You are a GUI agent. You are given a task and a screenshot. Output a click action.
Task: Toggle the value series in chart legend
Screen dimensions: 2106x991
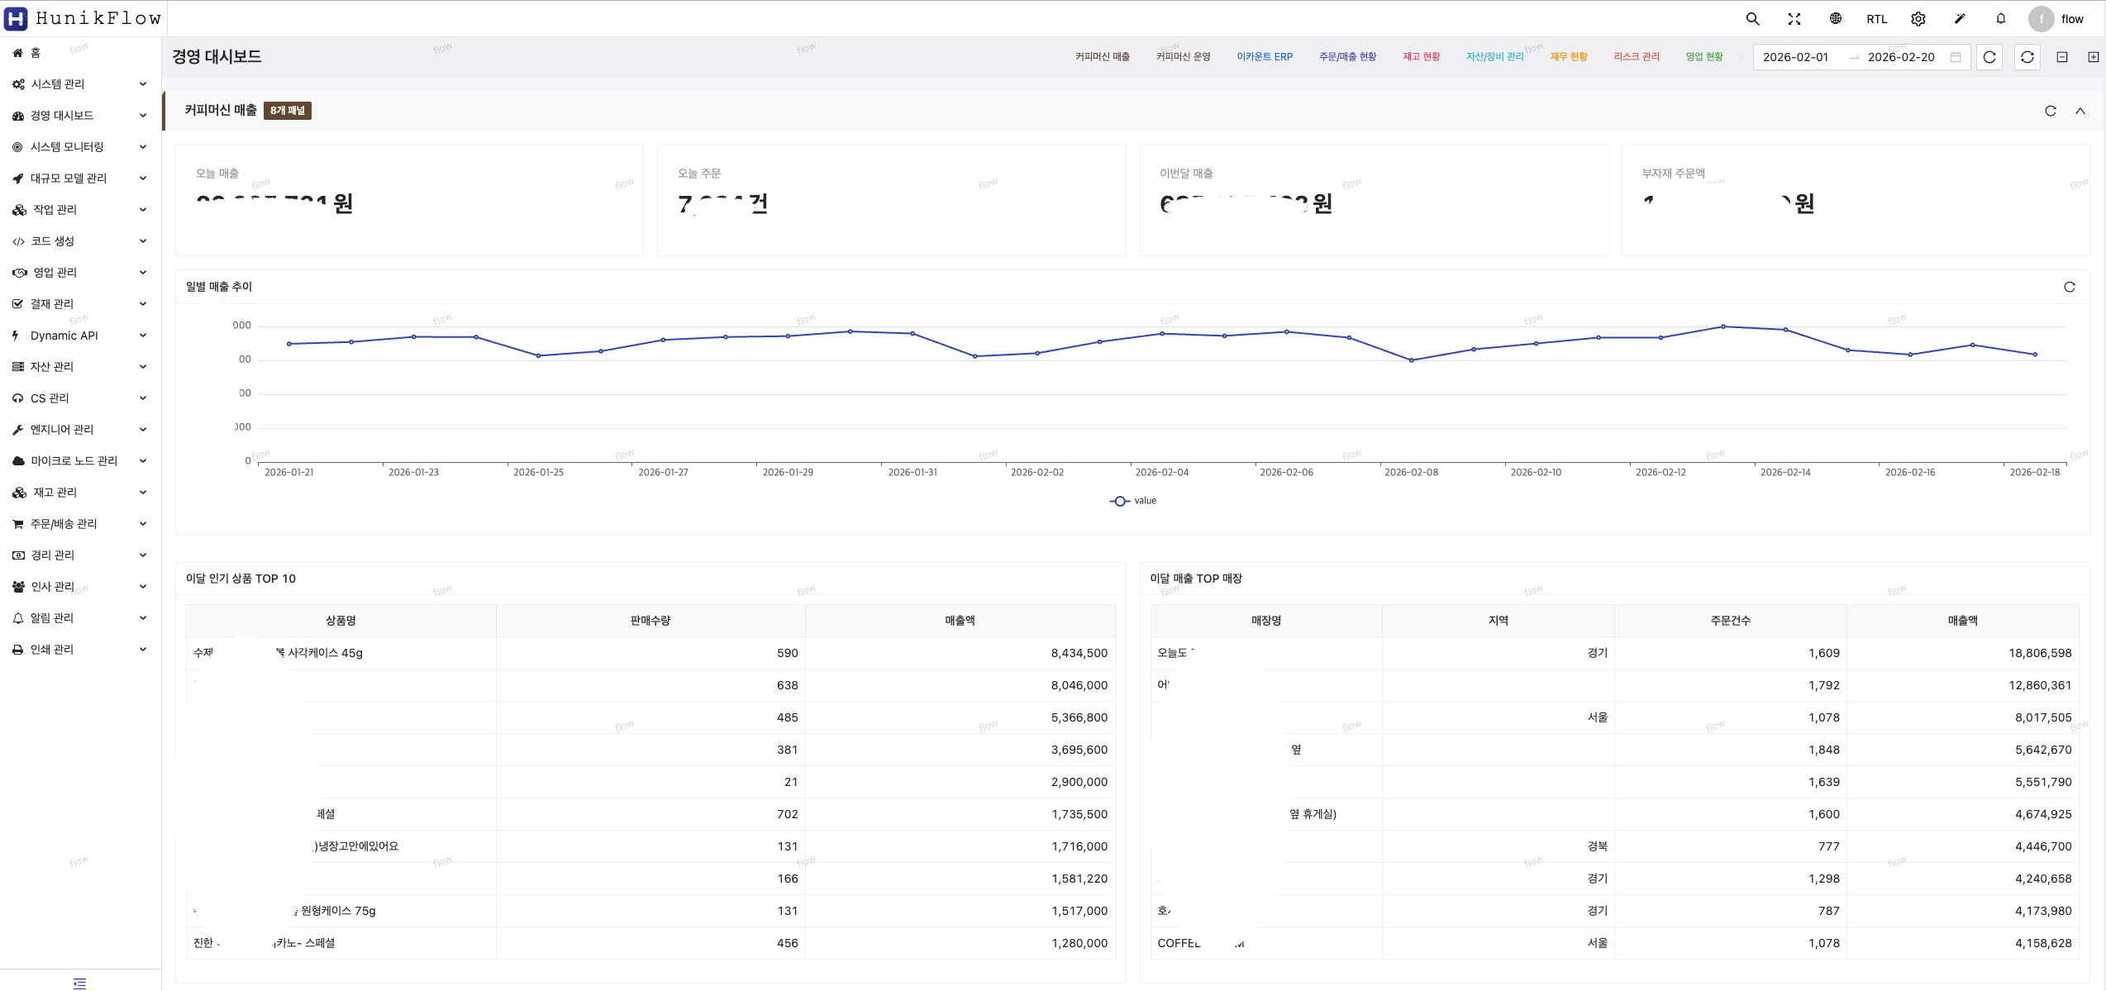tap(1133, 501)
